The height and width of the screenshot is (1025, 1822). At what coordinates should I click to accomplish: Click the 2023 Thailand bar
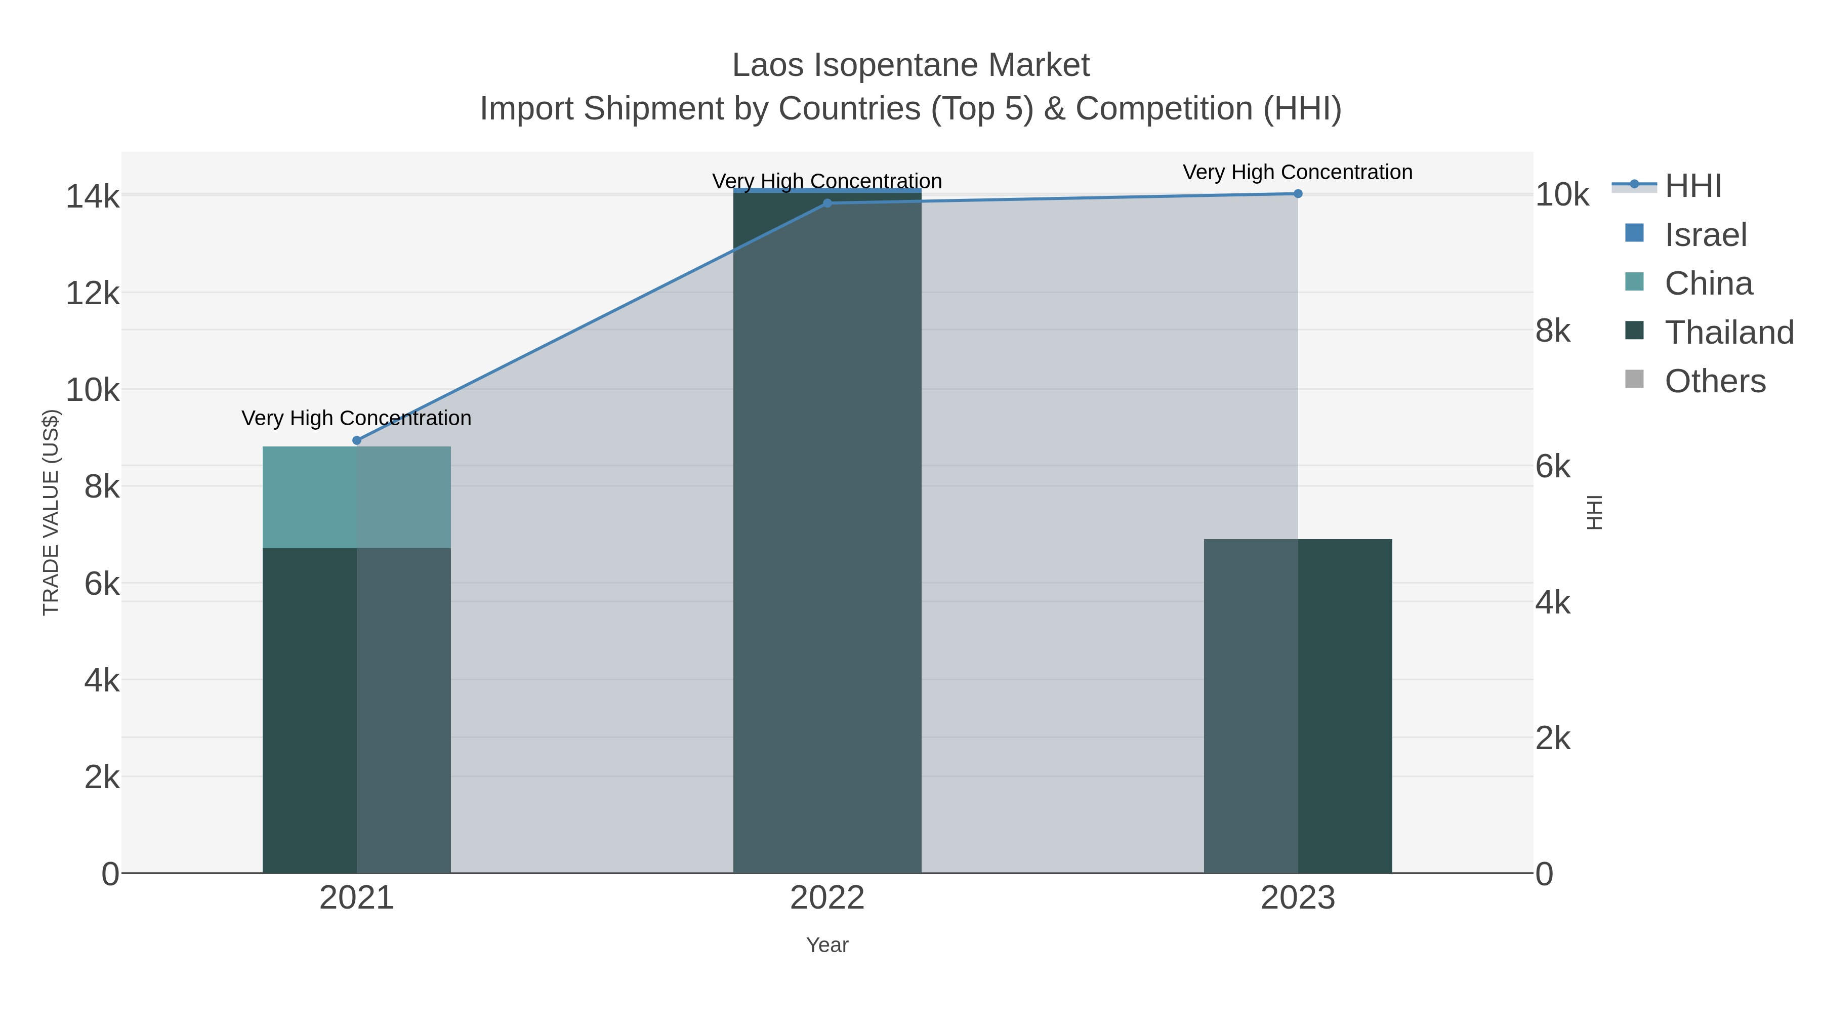coord(1298,706)
